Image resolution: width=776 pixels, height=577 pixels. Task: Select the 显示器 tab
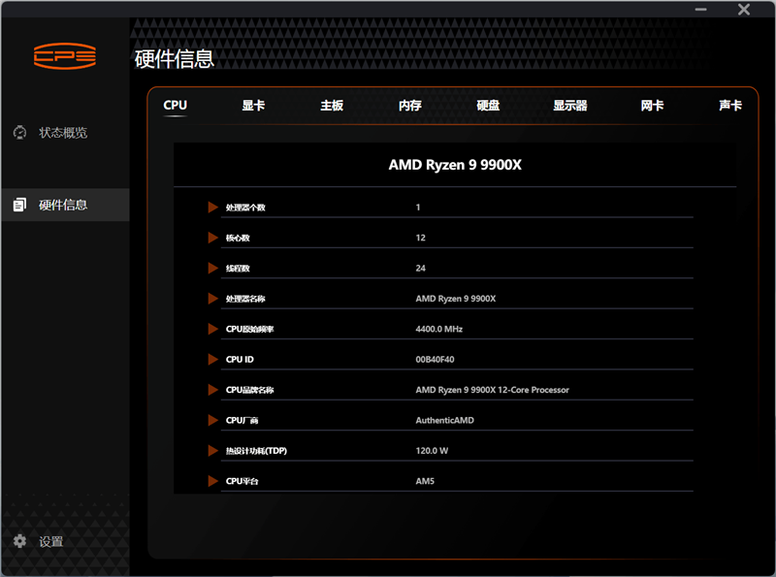[x=570, y=106]
